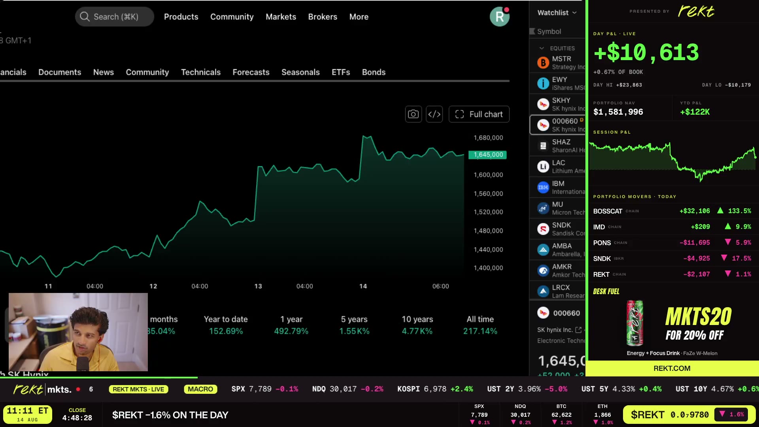759x427 pixels.
Task: Expand the Watchlist dropdown
Action: click(x=557, y=13)
